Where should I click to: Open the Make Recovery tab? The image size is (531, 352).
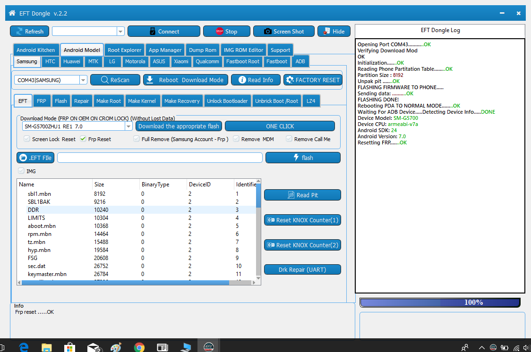182,101
